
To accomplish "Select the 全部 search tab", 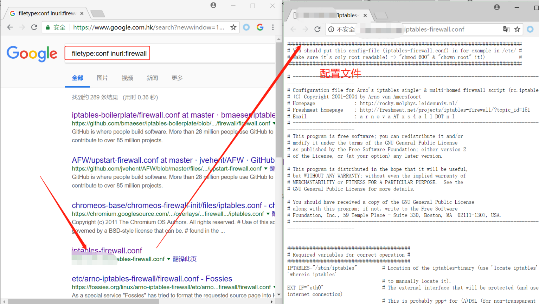I will 78,78.
